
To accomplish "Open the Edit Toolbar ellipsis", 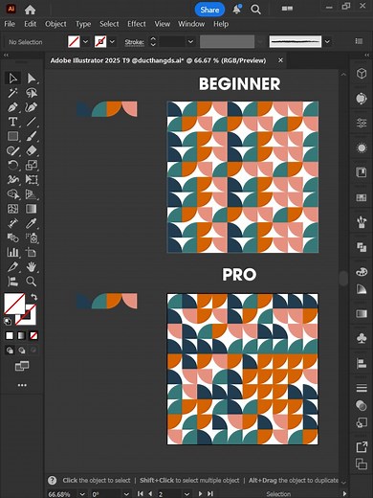I will click(22, 385).
